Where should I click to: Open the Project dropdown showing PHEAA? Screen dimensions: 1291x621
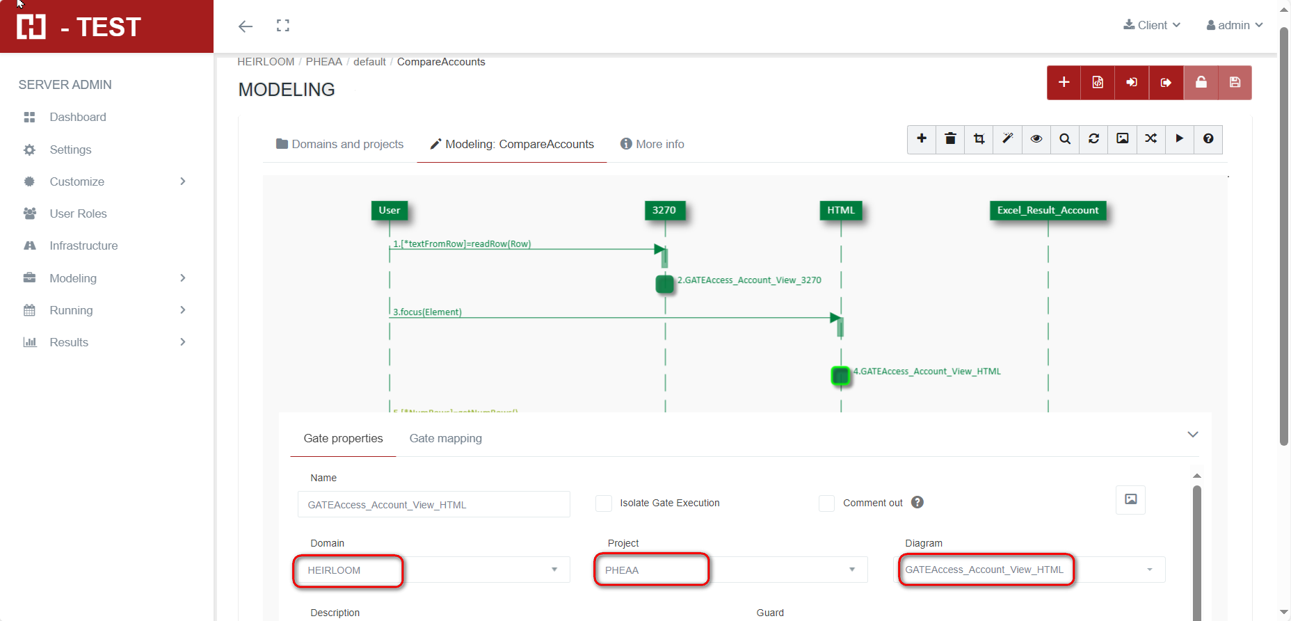click(730, 570)
